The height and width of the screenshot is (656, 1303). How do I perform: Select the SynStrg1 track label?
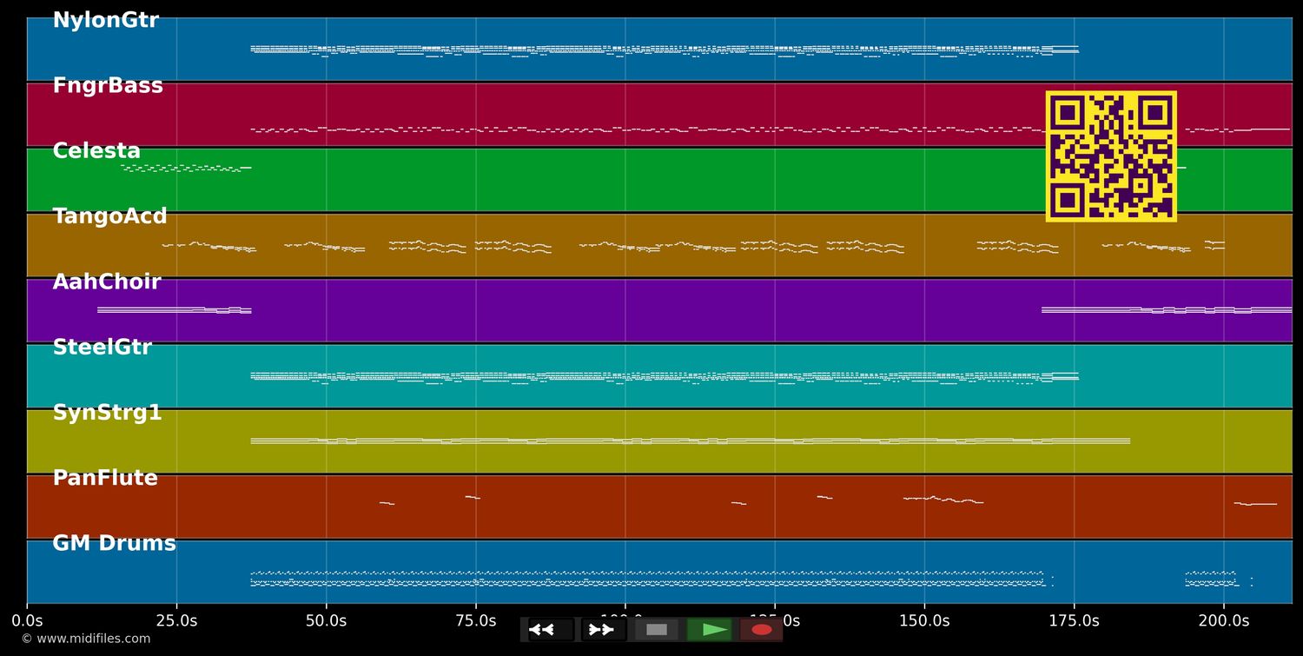[x=107, y=413]
